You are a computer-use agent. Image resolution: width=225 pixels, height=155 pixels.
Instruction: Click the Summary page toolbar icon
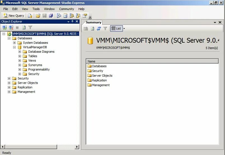click(65, 16)
